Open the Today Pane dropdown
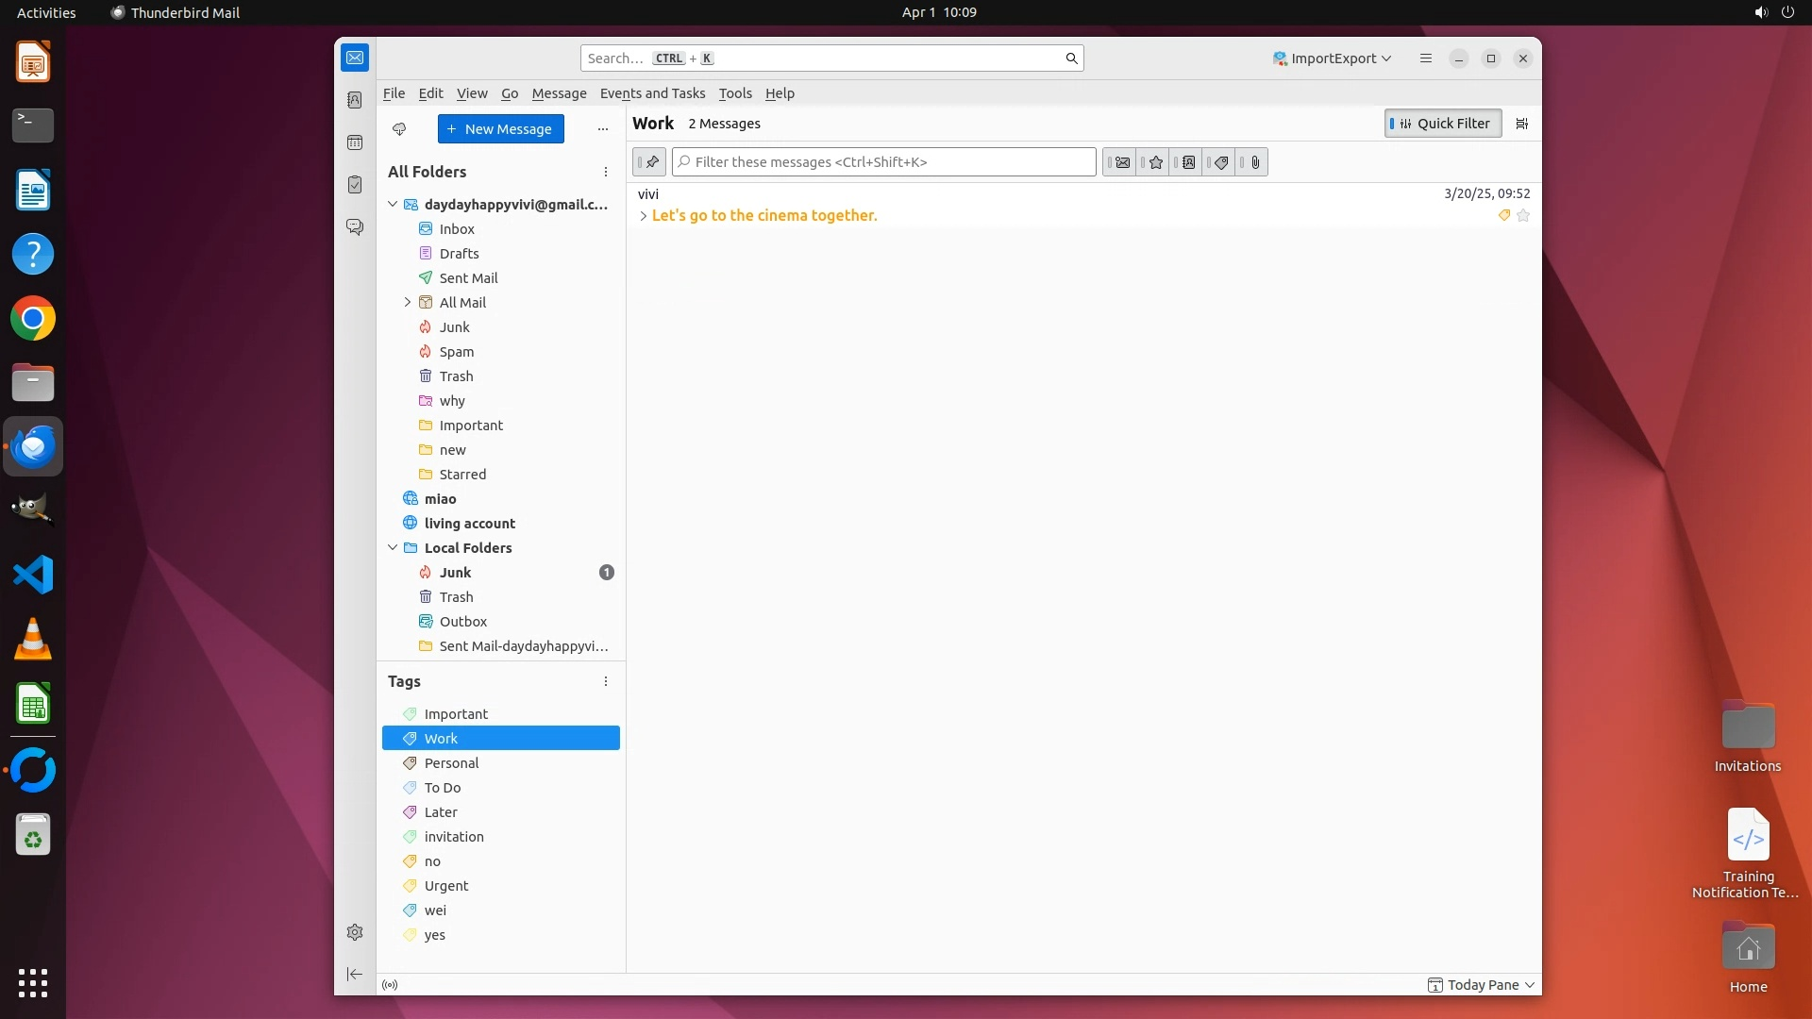 click(1482, 985)
